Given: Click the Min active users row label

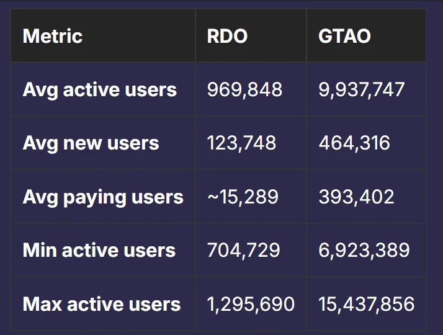Looking at the screenshot, I should pos(99,251).
